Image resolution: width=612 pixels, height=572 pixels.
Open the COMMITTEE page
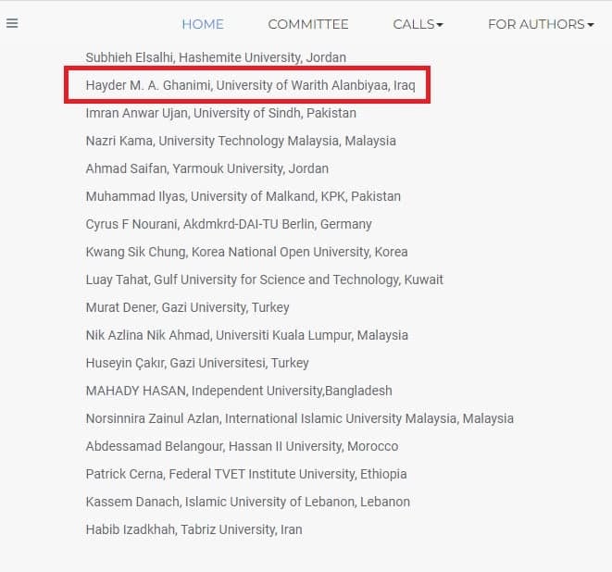point(308,24)
